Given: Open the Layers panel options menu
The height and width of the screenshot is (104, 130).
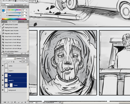Looking at the screenshot, I should 28,56.
